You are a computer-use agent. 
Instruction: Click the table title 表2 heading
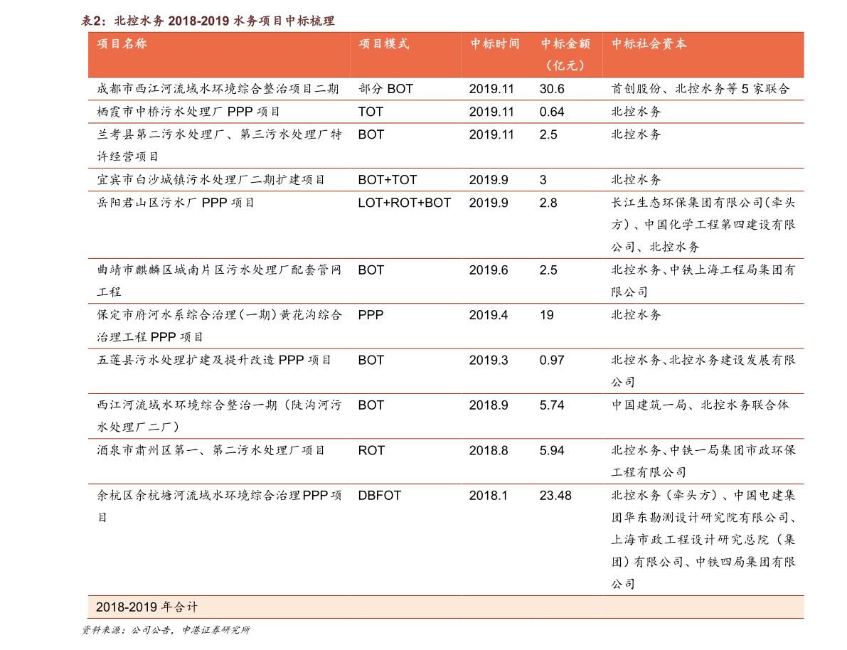208,21
